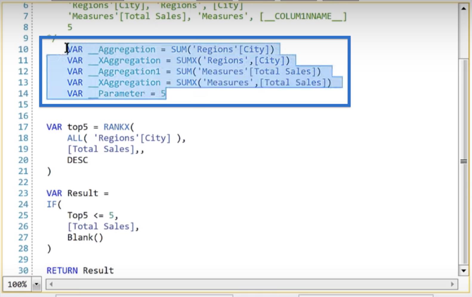Click the vertical scrollbar thumb grip
Viewport: 472px width, 297px height.
pyautogui.click(x=463, y=161)
